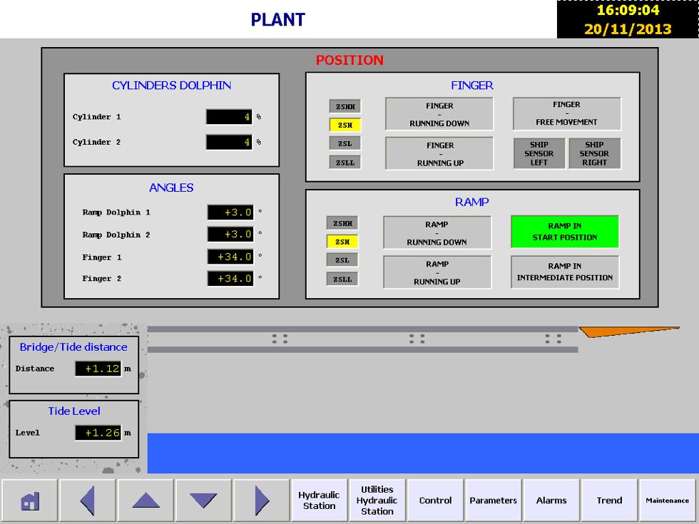699x524 pixels.
Task: Open the Maintenance page
Action: pyautogui.click(x=667, y=500)
